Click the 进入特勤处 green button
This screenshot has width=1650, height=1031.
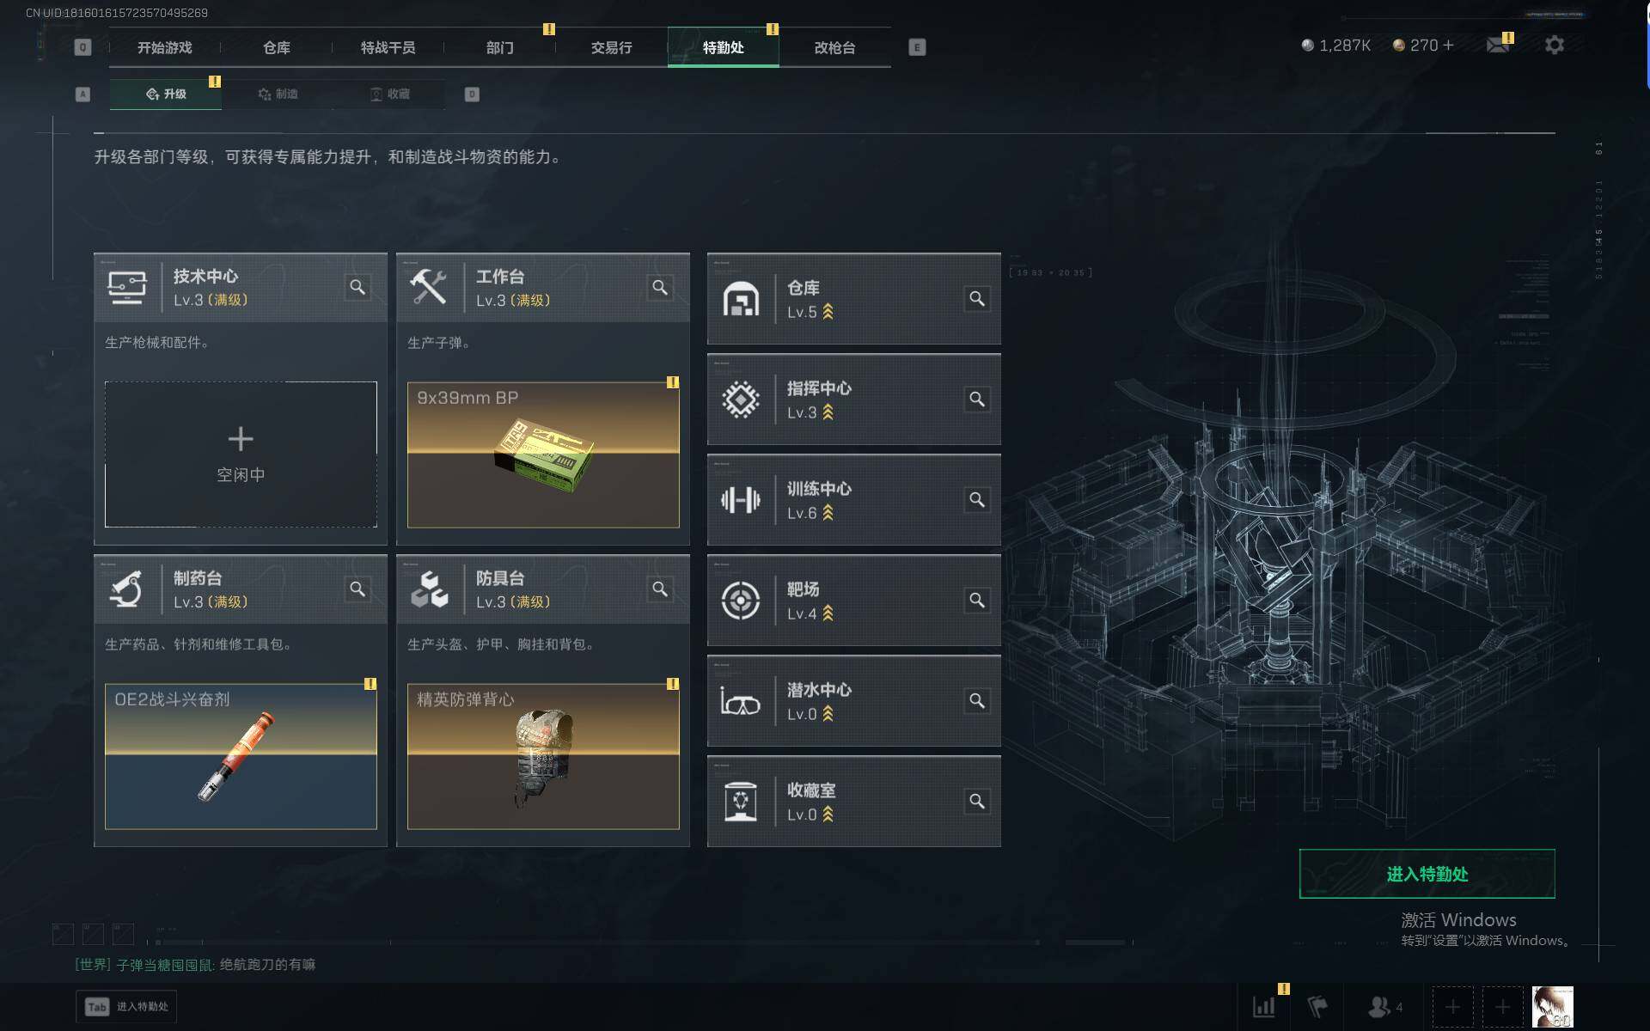[1427, 874]
